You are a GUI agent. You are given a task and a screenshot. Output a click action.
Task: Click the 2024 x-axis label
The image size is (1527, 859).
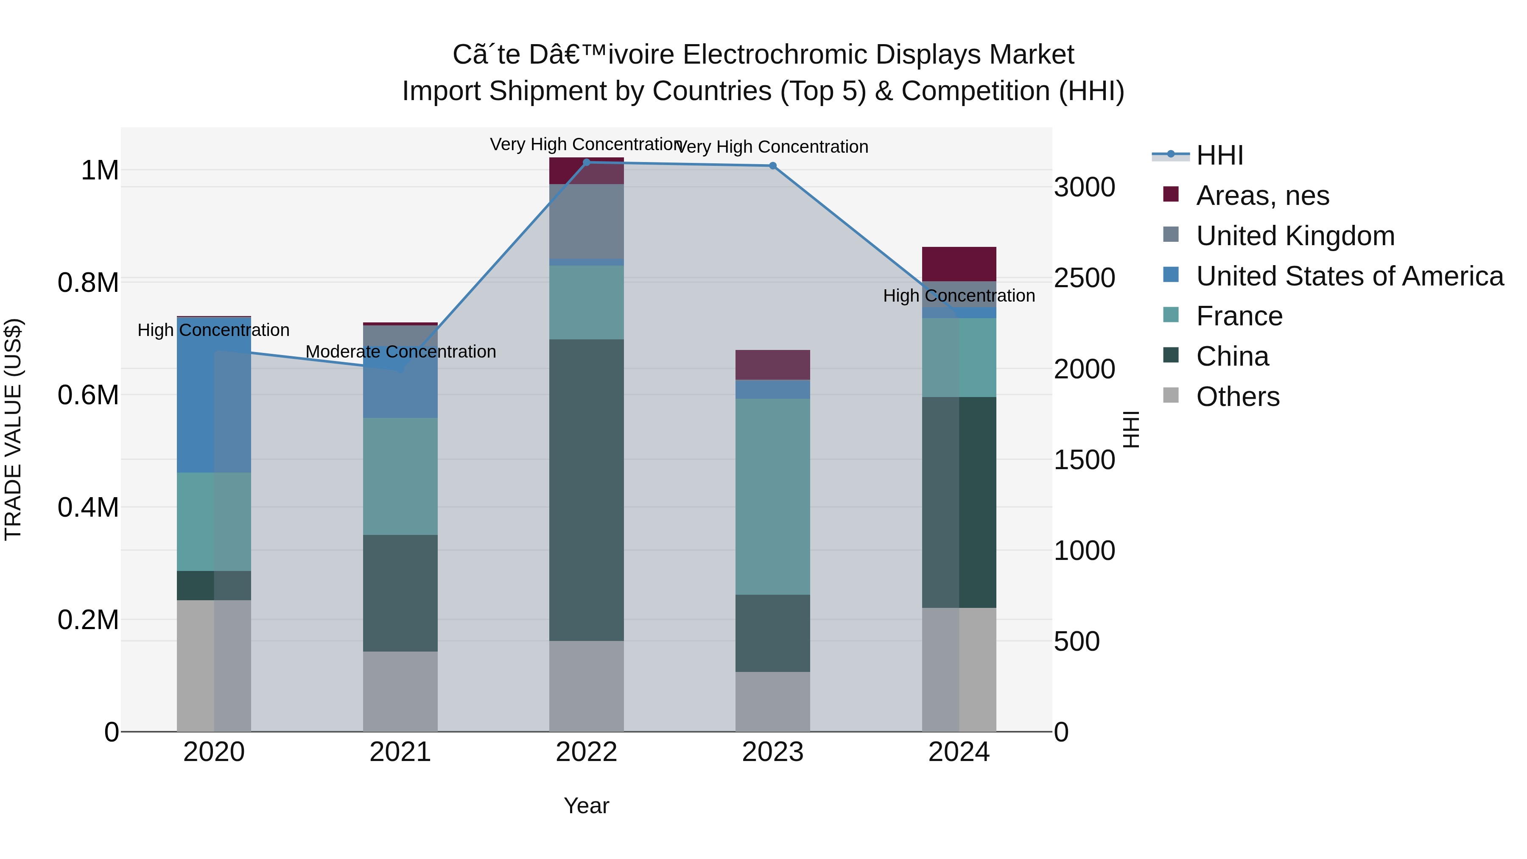[x=959, y=752]
